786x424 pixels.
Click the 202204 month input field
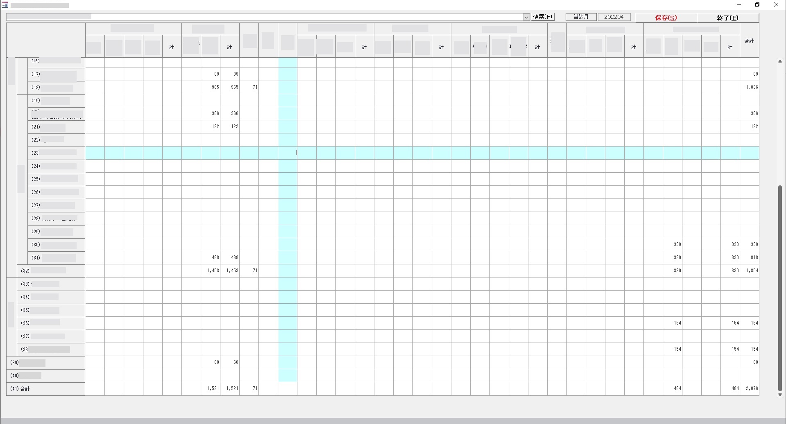tap(614, 17)
